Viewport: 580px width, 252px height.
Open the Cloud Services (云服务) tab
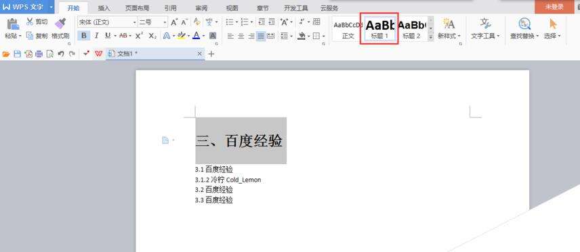click(329, 7)
